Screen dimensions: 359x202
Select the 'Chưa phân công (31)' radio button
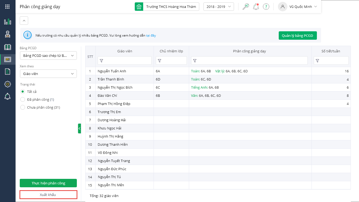(x=23, y=107)
